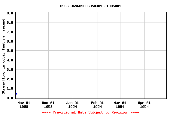Click the blue streamflow data point marker
This screenshot has height=115, width=173.
[16, 94]
